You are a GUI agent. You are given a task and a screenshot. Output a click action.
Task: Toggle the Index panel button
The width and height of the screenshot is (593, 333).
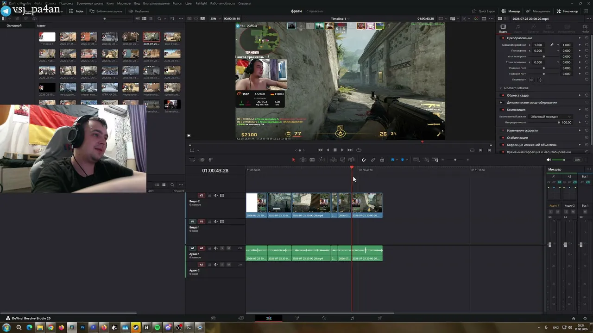(x=76, y=11)
